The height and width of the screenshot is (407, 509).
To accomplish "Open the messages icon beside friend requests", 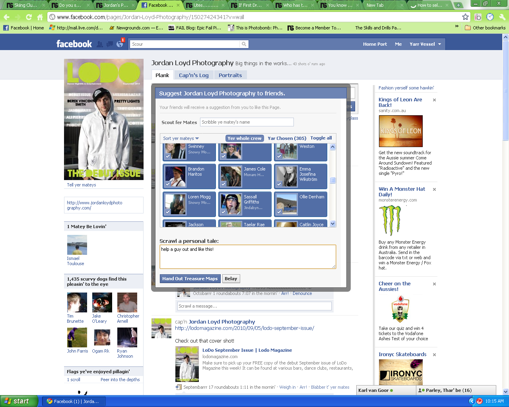I will click(x=109, y=44).
